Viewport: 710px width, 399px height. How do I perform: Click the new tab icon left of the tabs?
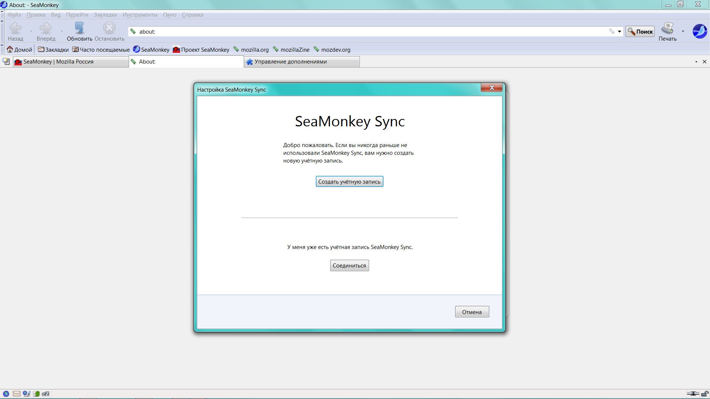click(x=6, y=62)
